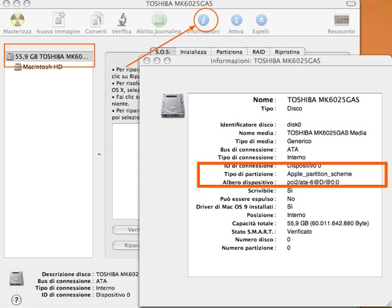Click the Attiva mount icon
Viewport: 392px width, 308px height.
click(x=236, y=20)
